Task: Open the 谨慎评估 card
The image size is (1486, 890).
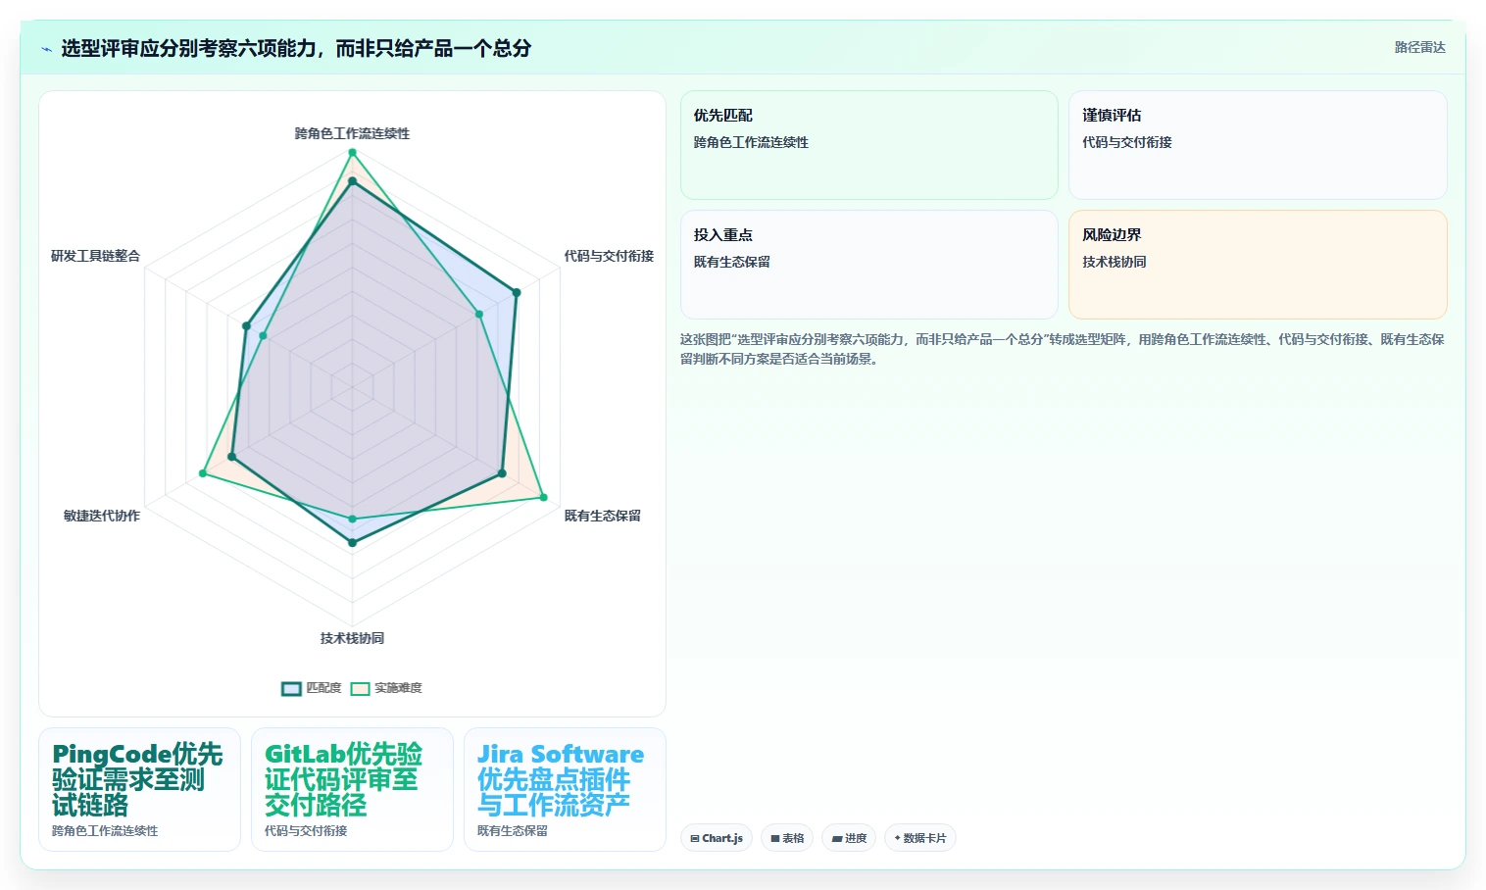Action: pos(1258,145)
